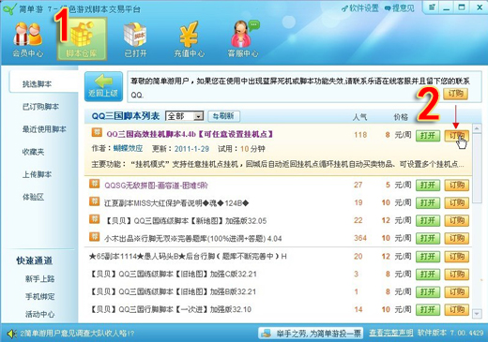The image size is (488, 342).
Task: Open 体验区 in sidebar
Action: tap(33, 197)
